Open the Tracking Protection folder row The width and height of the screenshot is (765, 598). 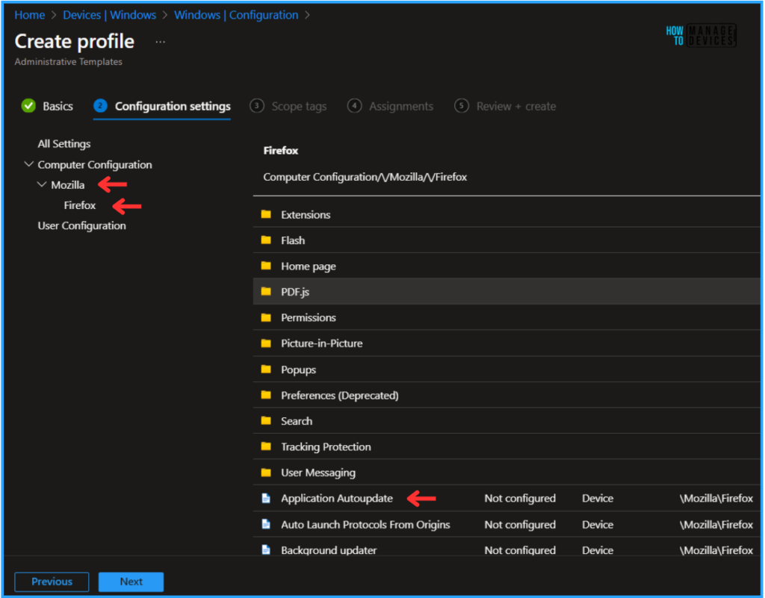(x=507, y=446)
